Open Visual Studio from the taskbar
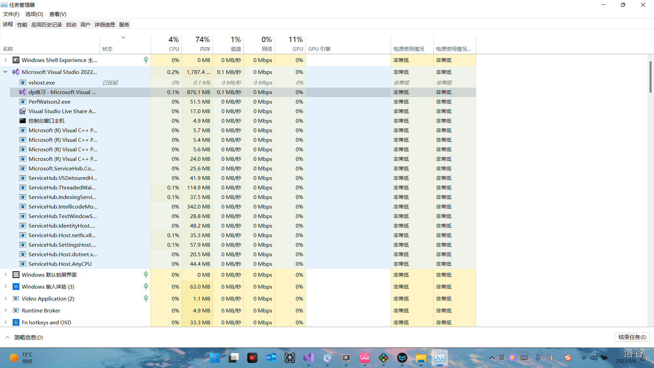The width and height of the screenshot is (654, 368). [x=309, y=358]
